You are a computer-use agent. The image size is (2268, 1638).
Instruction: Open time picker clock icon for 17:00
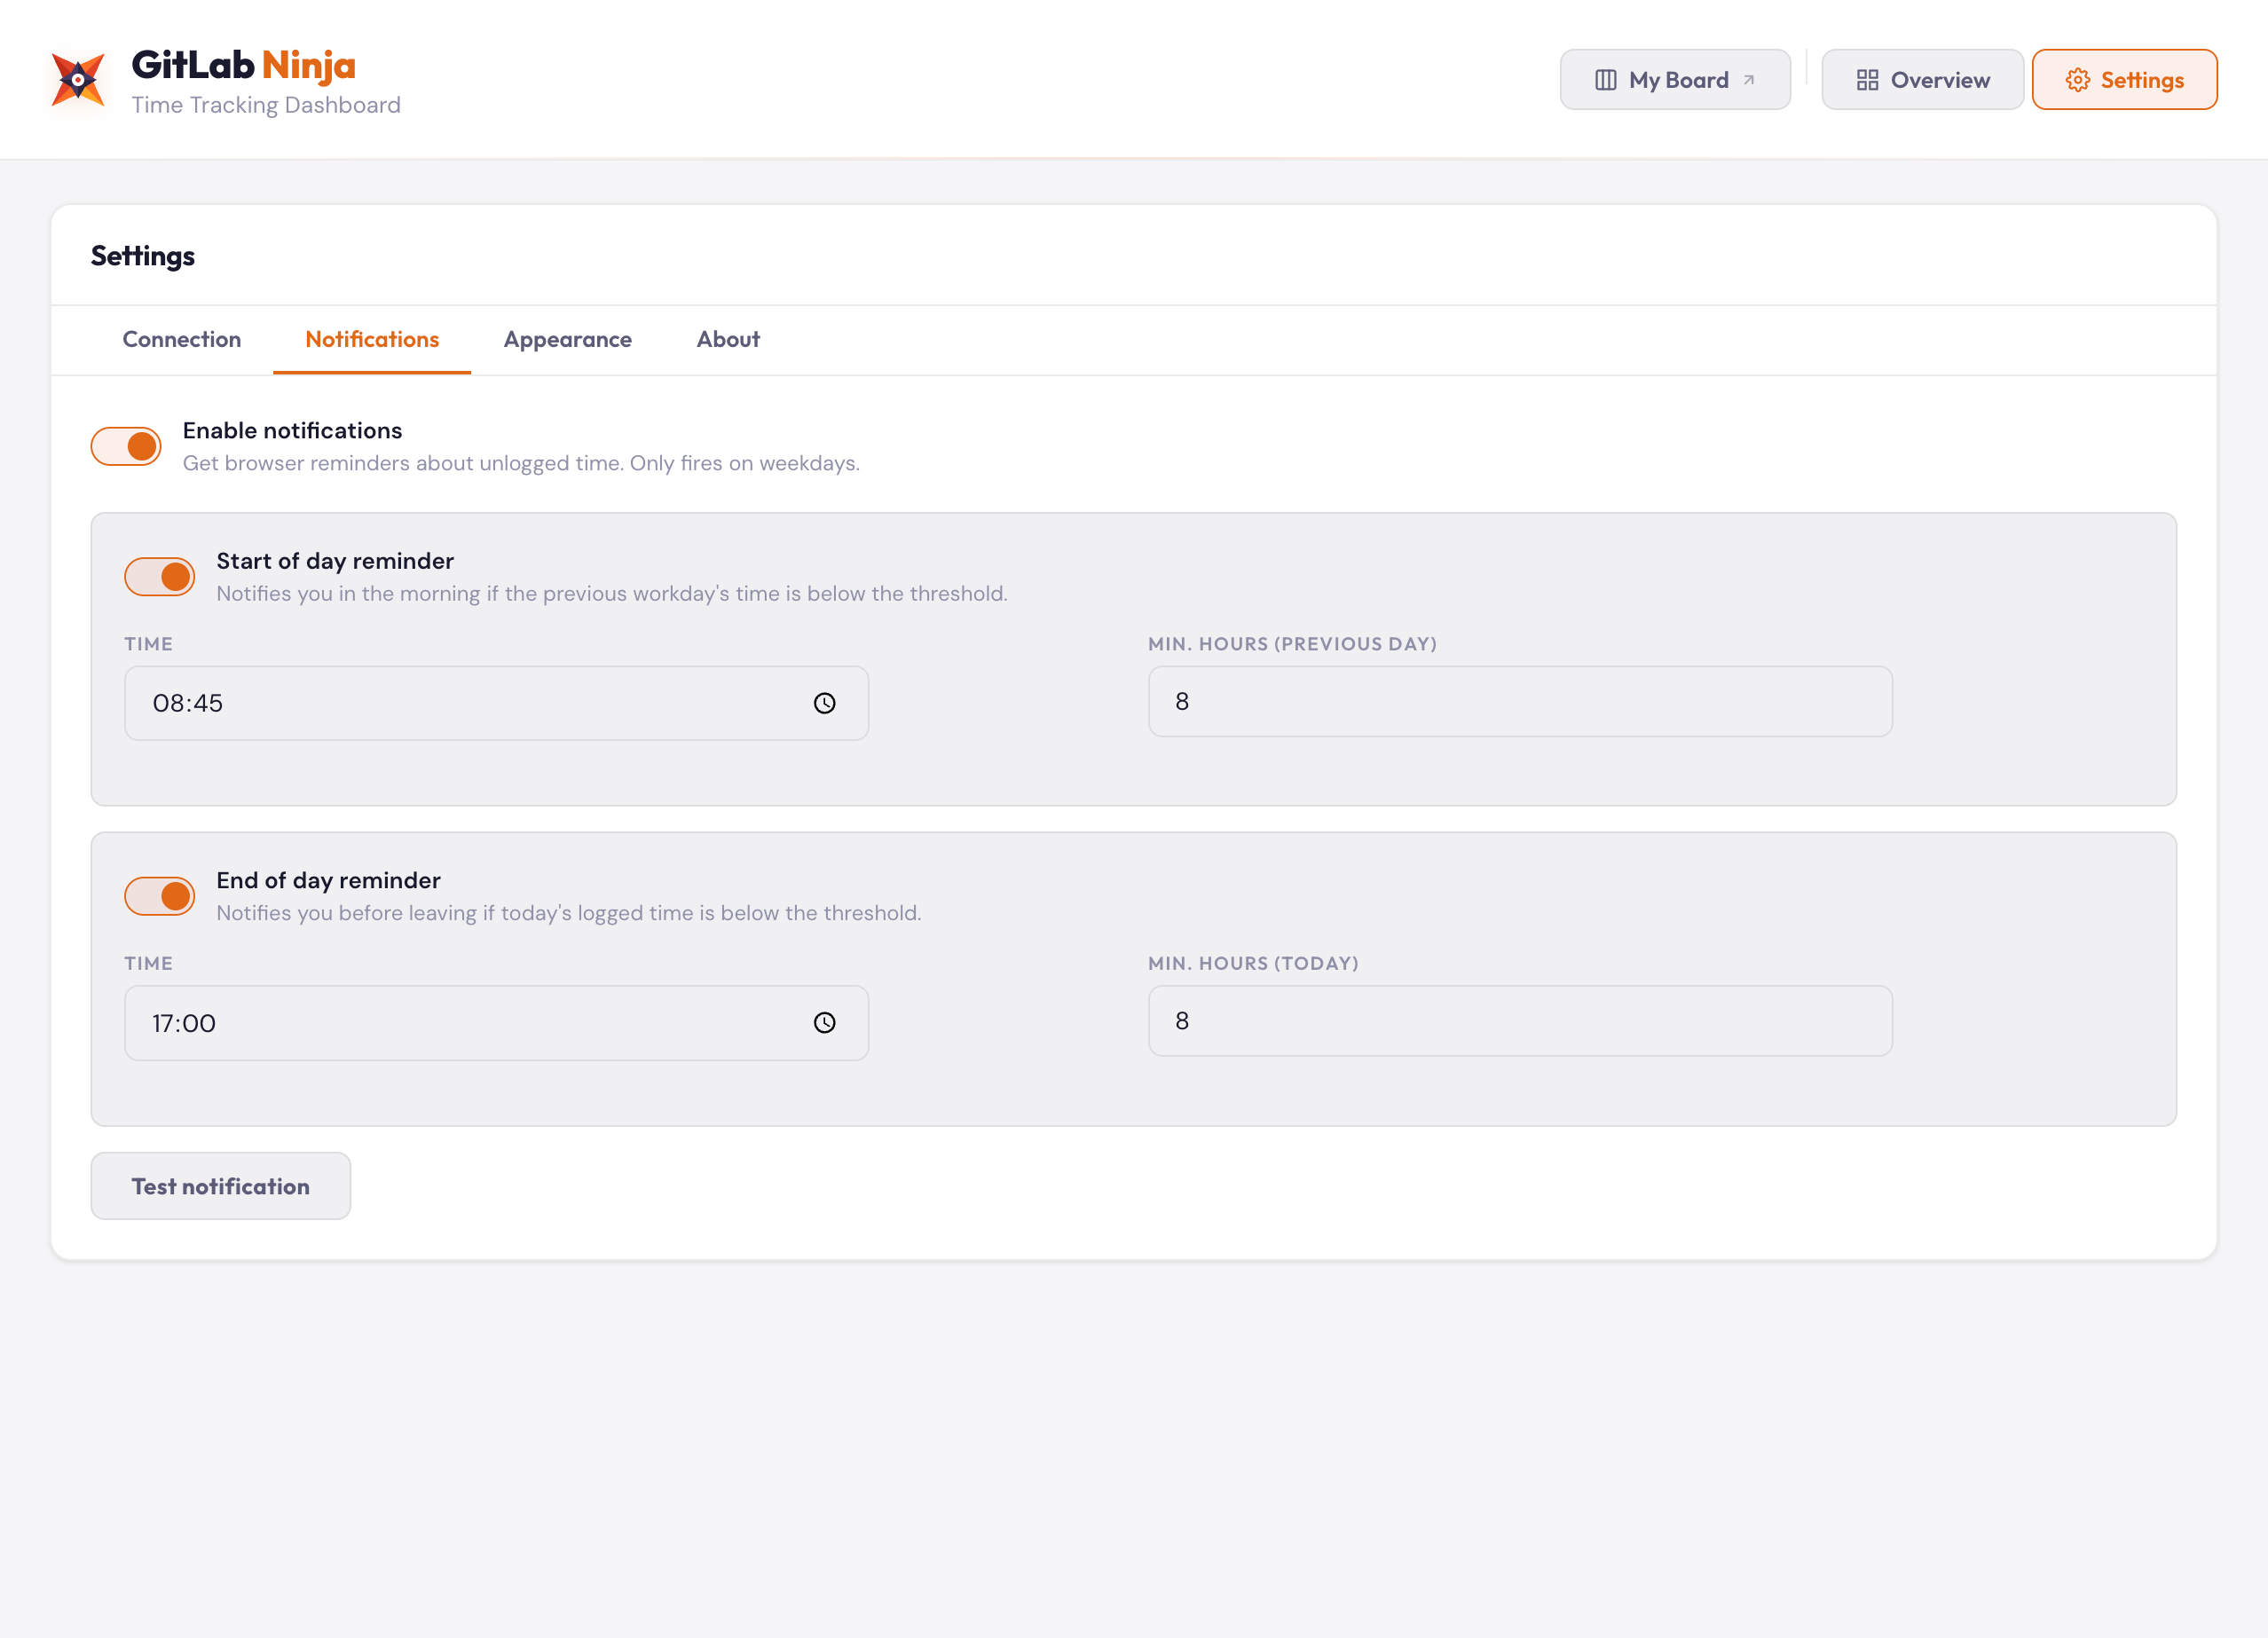tap(824, 1022)
